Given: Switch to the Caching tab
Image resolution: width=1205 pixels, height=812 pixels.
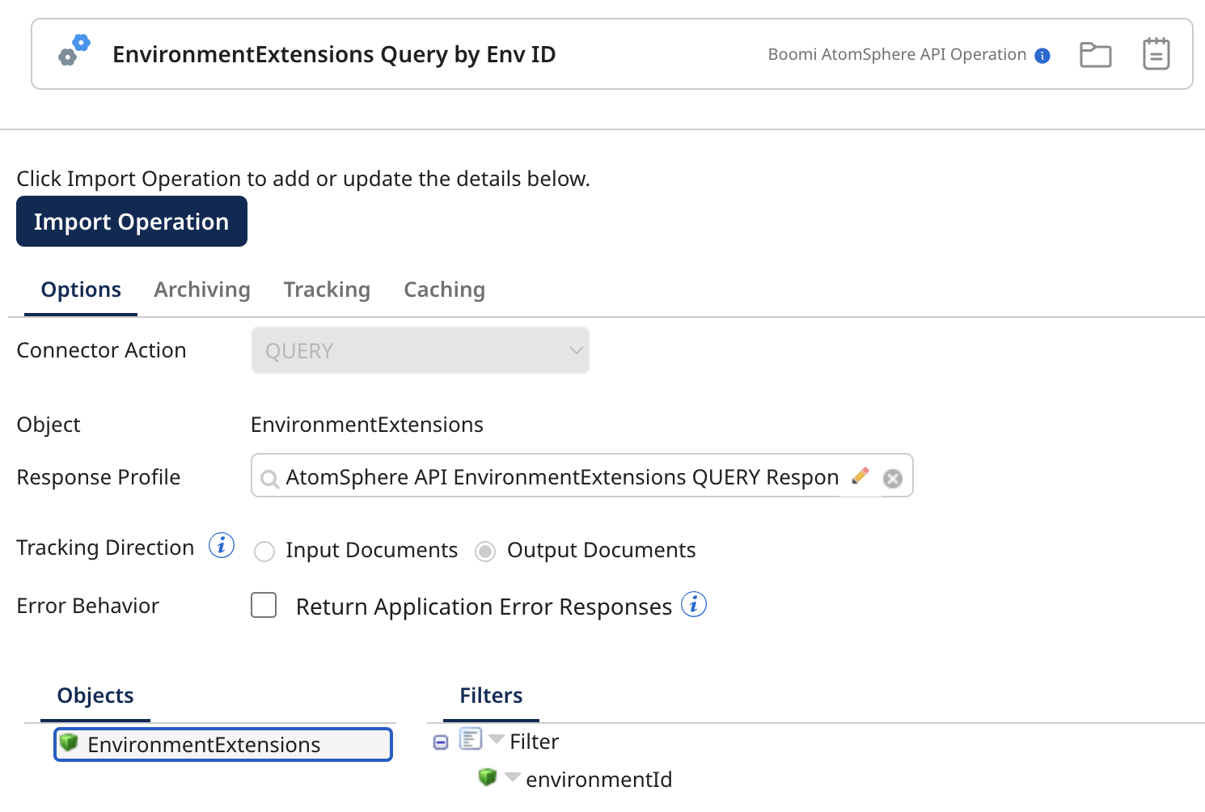Looking at the screenshot, I should pyautogui.click(x=443, y=289).
